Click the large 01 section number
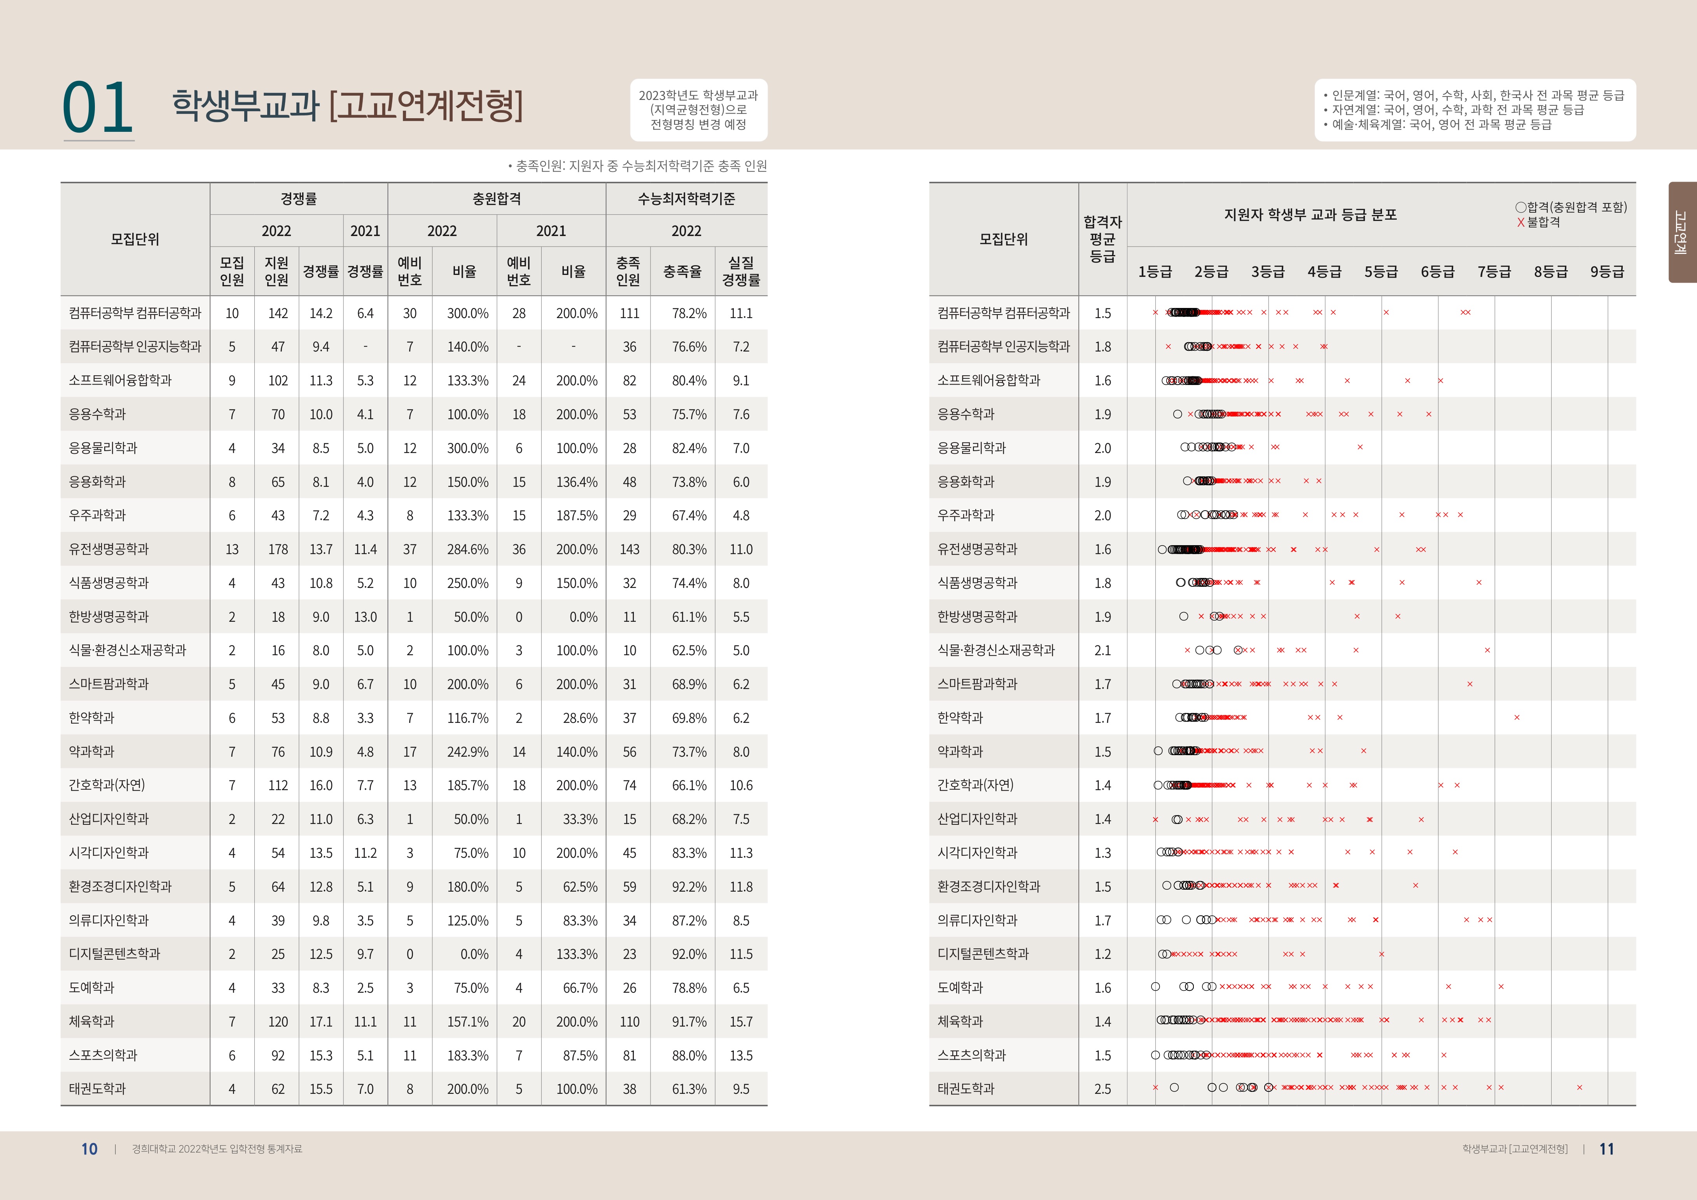The image size is (1697, 1200). tap(98, 108)
